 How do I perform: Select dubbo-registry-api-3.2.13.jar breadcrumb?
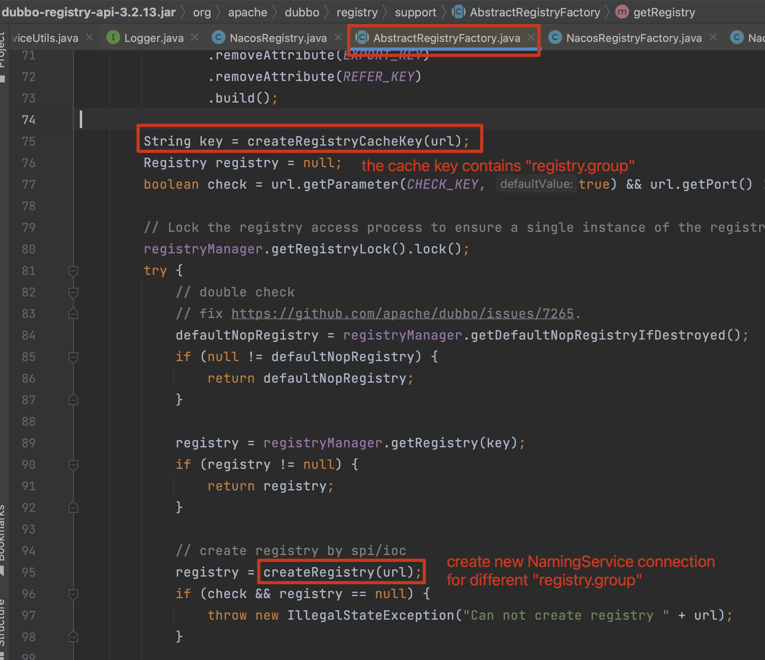(89, 12)
